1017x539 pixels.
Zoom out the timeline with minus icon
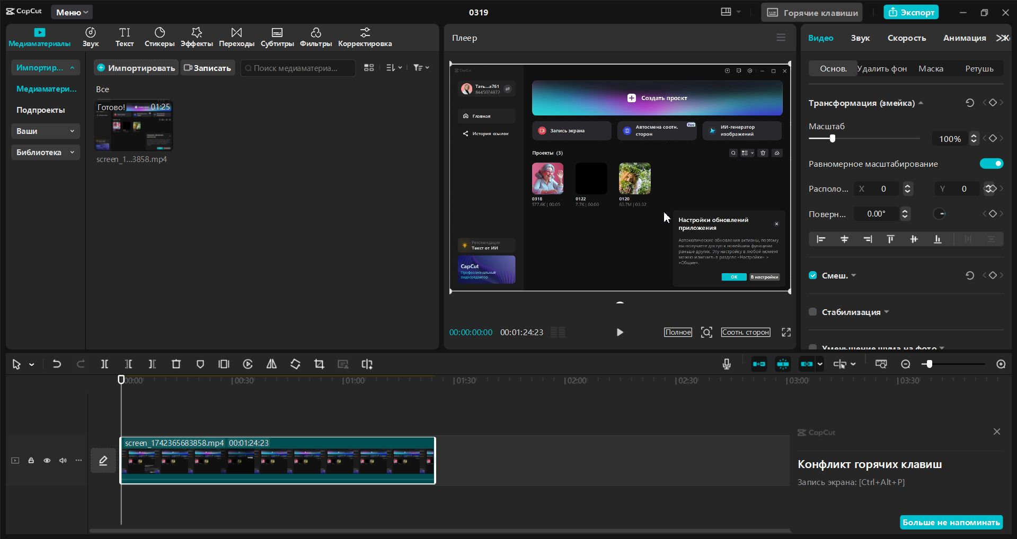point(906,364)
